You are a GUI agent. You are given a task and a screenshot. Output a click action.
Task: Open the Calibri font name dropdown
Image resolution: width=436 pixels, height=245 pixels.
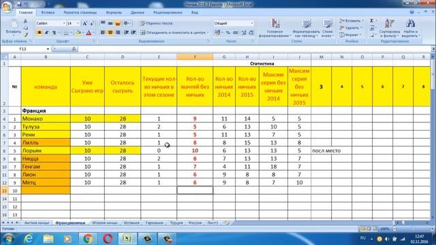point(64,23)
